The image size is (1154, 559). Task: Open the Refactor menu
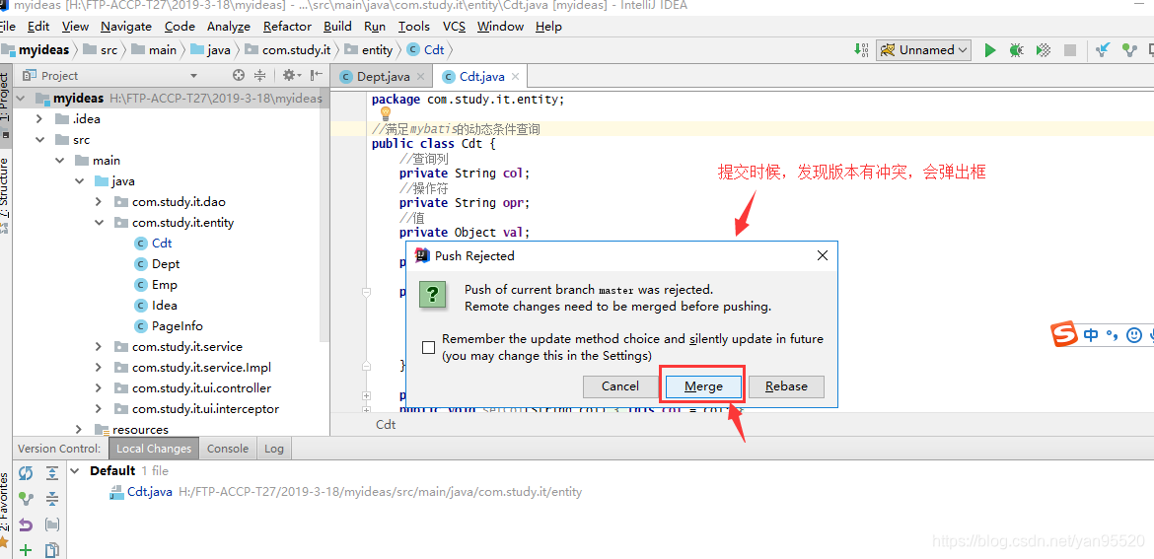click(287, 26)
